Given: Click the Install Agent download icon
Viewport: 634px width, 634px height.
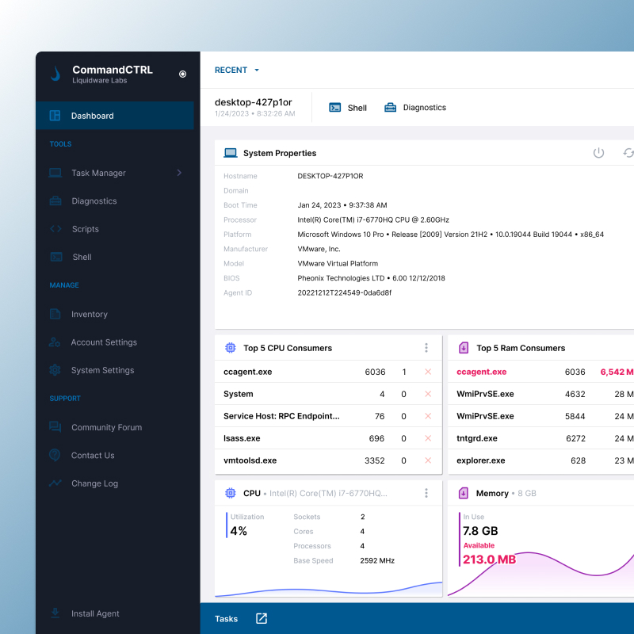Looking at the screenshot, I should [x=55, y=613].
